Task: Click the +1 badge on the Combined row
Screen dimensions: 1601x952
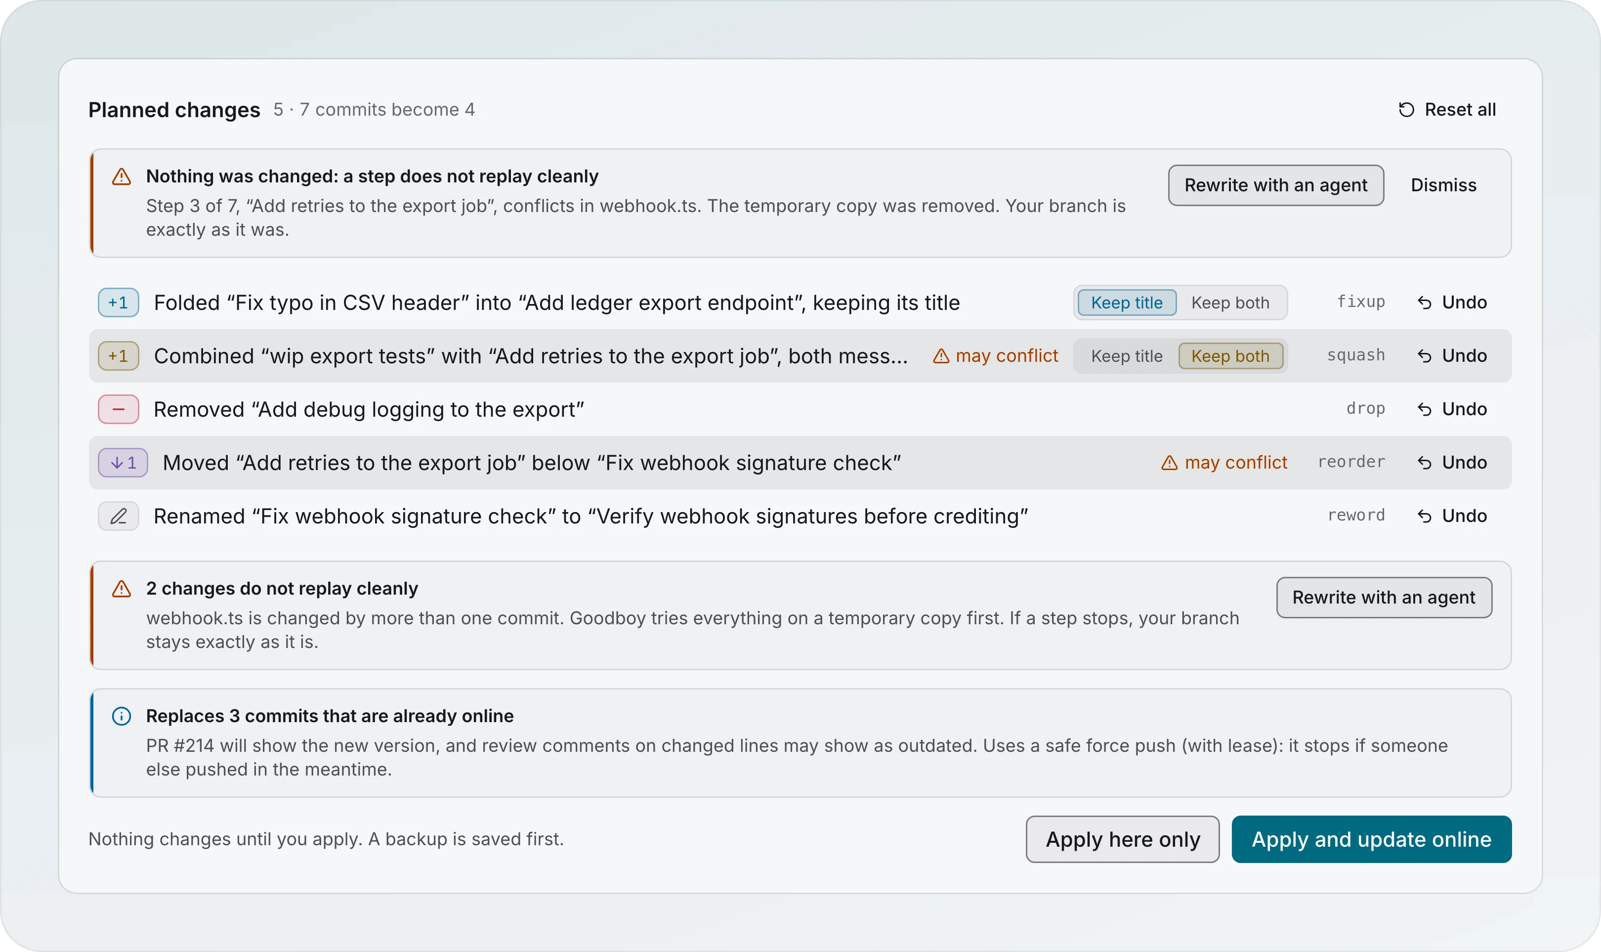Action: tap(119, 356)
